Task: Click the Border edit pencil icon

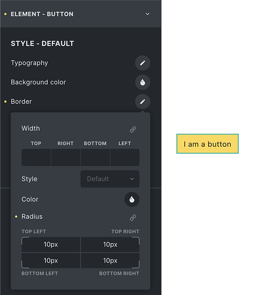Action: (143, 101)
